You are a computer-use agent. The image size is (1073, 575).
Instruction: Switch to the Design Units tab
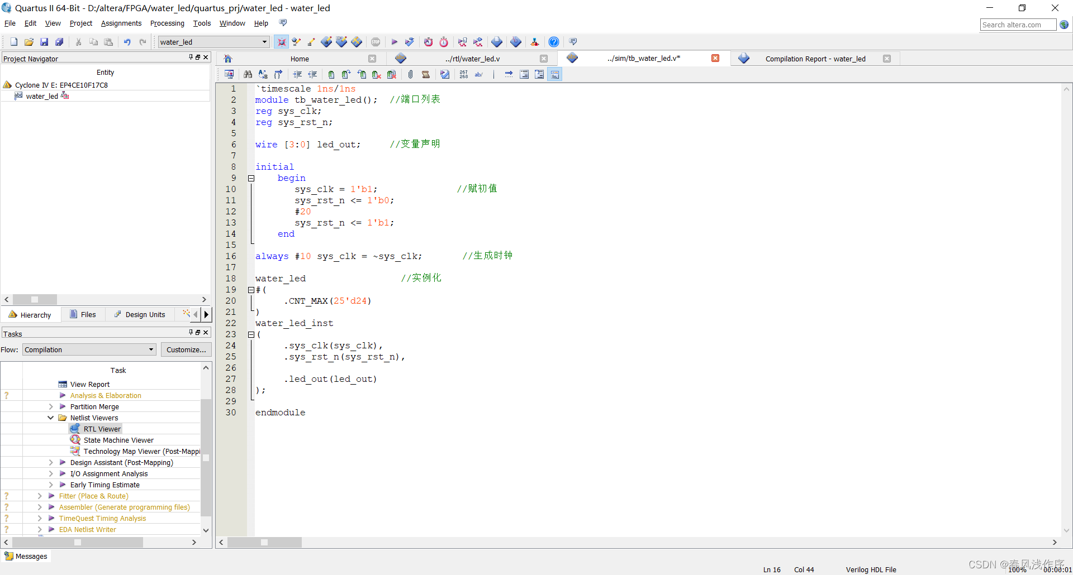[140, 315]
